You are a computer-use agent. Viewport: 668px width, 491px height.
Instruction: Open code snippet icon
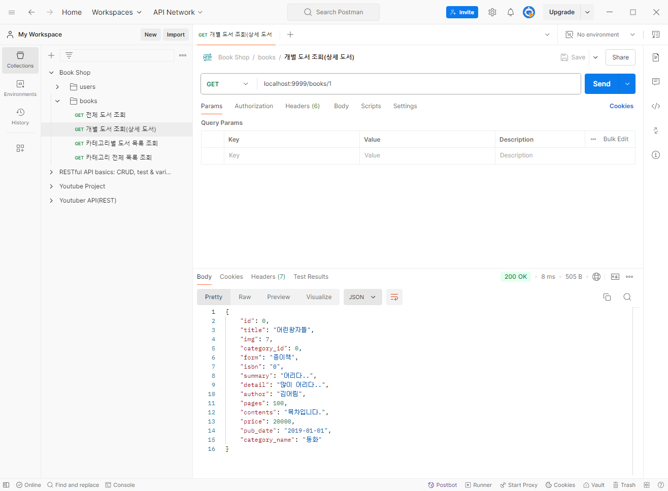656,106
